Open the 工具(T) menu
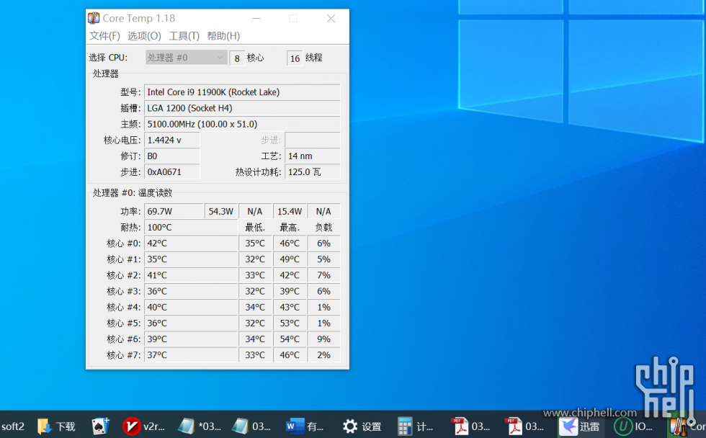 click(184, 36)
